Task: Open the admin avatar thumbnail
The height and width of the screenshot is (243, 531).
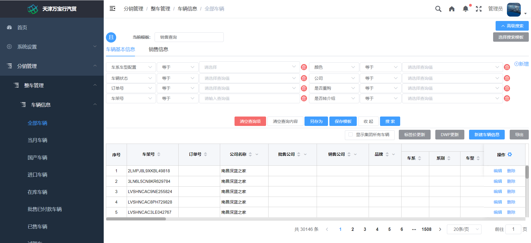Action: click(514, 10)
